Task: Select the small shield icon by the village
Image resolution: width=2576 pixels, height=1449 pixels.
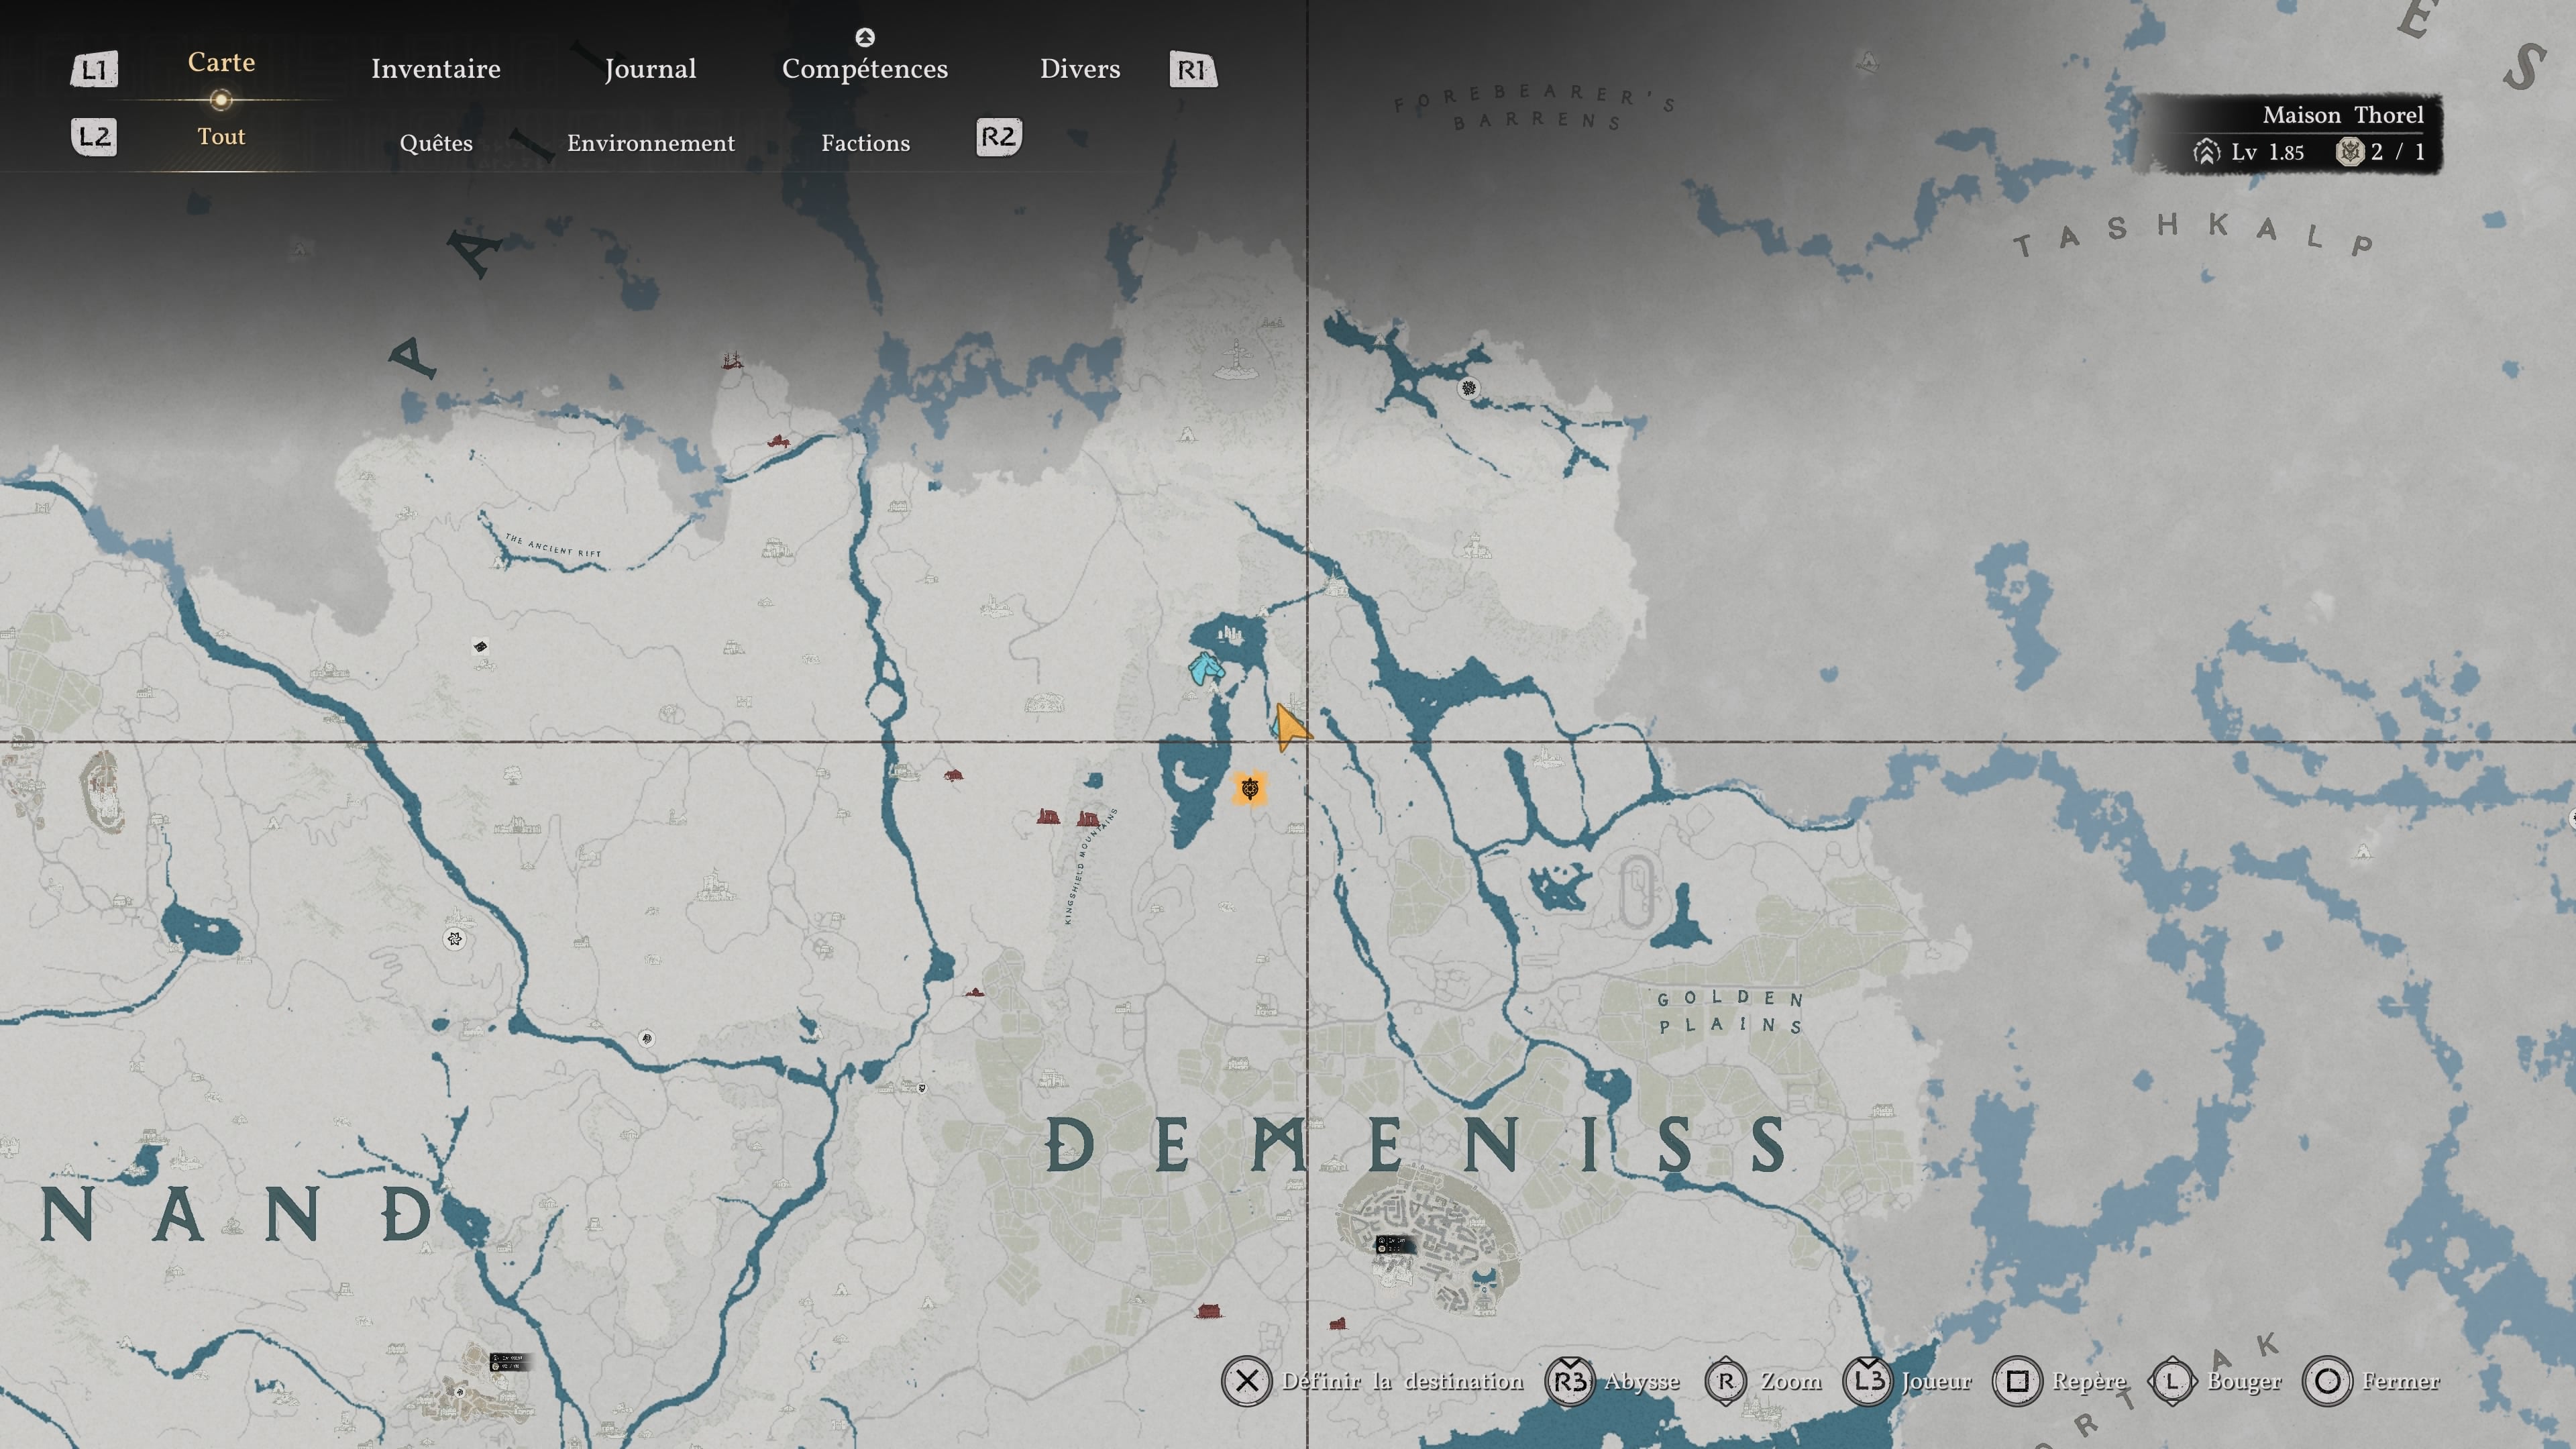Action: tap(921, 1088)
